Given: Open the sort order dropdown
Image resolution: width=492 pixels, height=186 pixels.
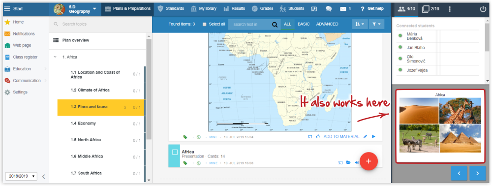Looking at the screenshot, I should pos(360,24).
